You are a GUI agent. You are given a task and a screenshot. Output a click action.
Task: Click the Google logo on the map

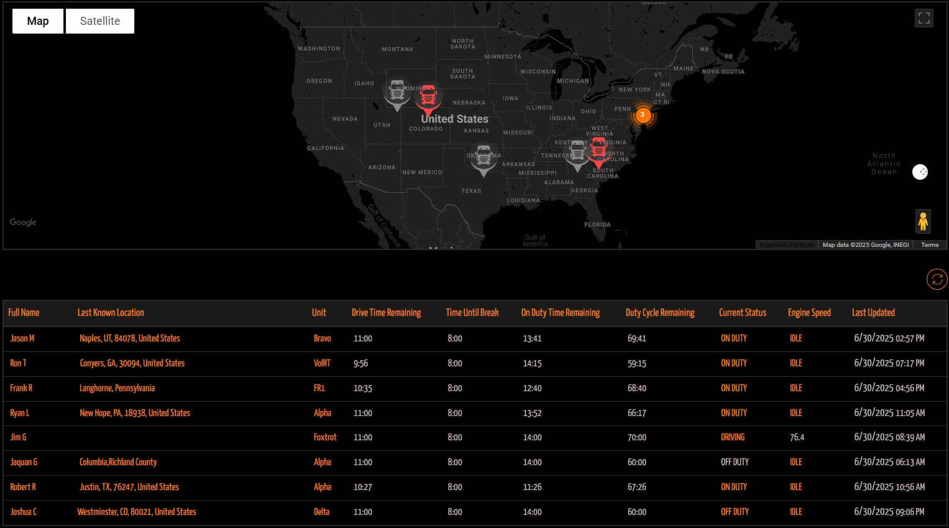tap(23, 222)
